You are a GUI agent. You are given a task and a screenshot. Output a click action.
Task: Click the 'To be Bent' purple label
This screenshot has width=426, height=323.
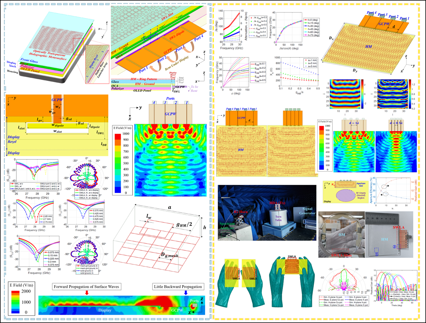coord(194,88)
